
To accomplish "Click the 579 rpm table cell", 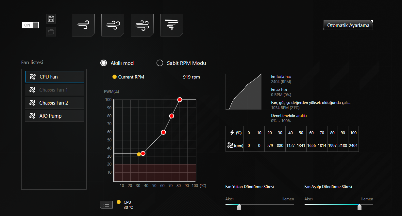I will tap(270, 146).
